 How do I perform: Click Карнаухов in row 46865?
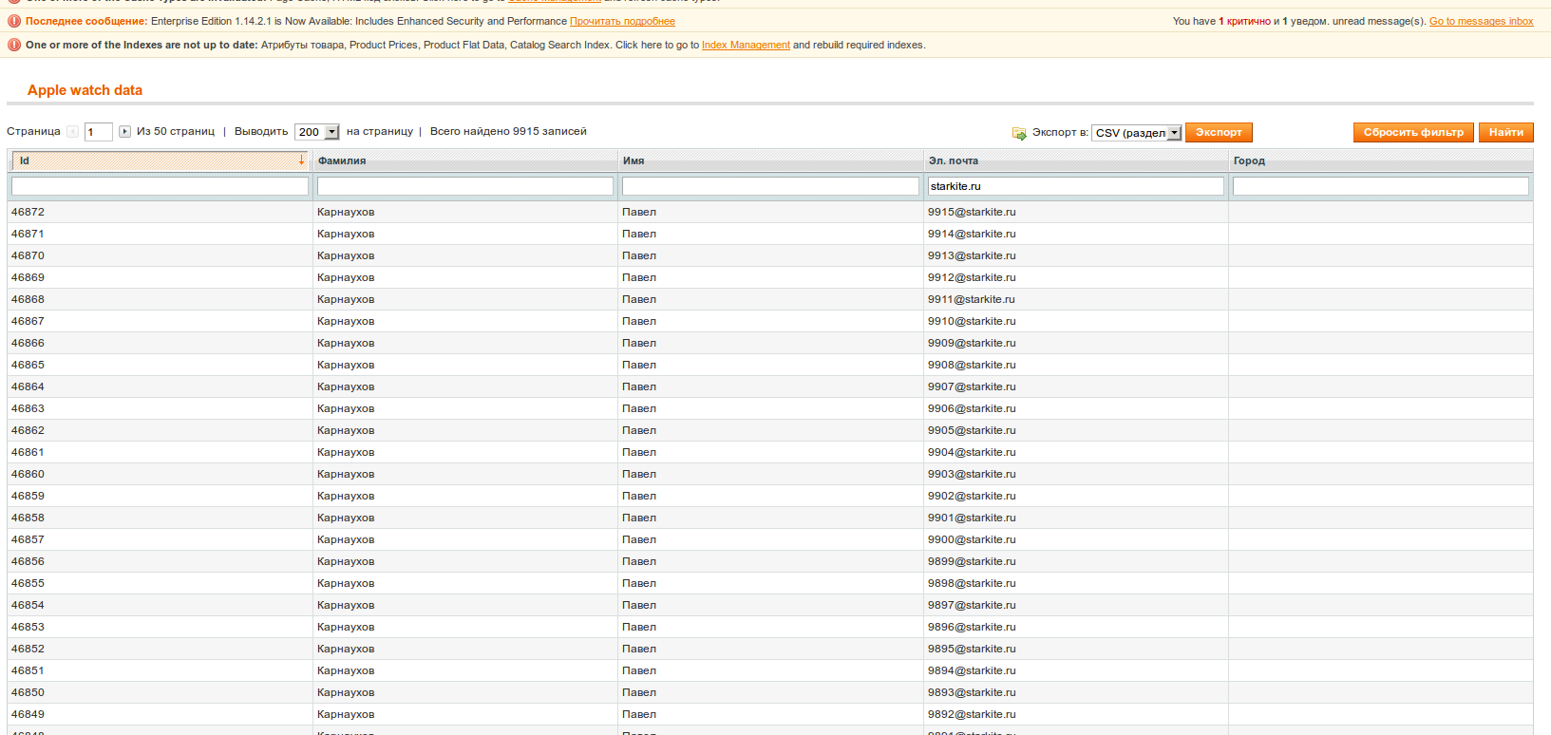[x=346, y=365]
